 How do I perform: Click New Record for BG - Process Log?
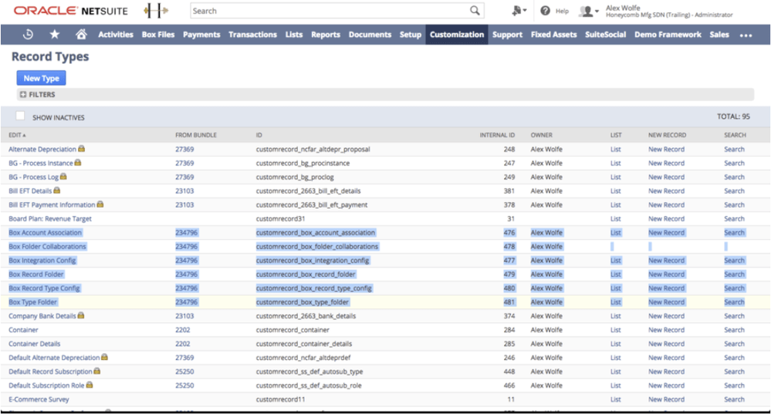[x=666, y=177]
